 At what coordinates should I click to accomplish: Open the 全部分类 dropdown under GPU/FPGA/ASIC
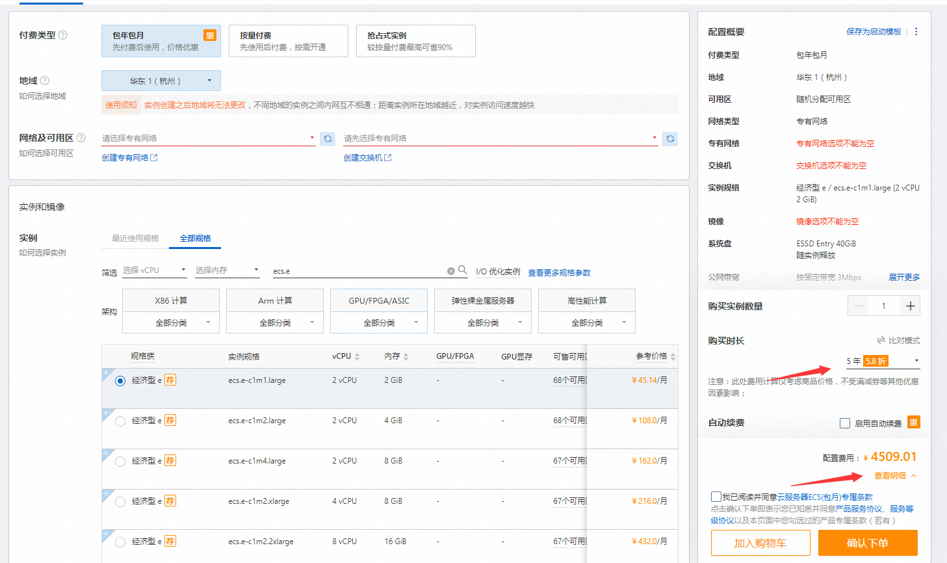[379, 322]
